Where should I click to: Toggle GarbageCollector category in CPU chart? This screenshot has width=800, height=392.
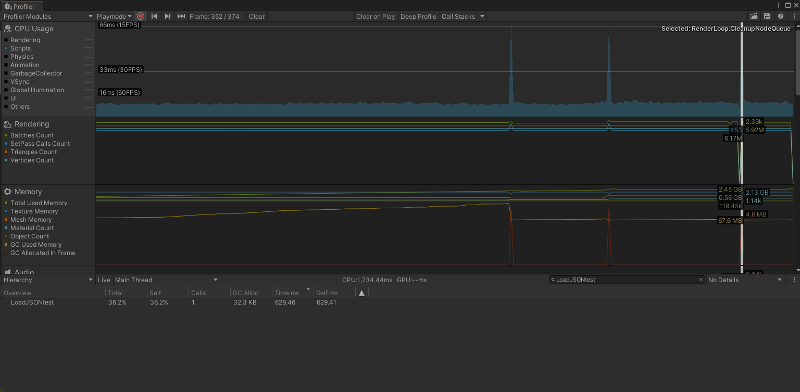pyautogui.click(x=6, y=73)
